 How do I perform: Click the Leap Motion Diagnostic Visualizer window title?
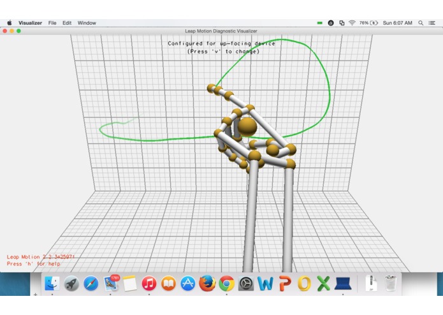click(221, 31)
